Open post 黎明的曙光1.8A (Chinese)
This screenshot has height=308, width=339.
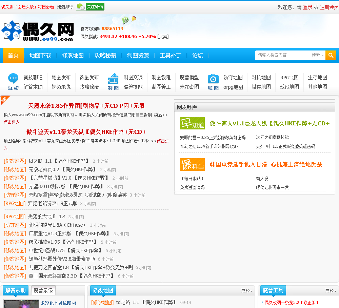point(57,225)
